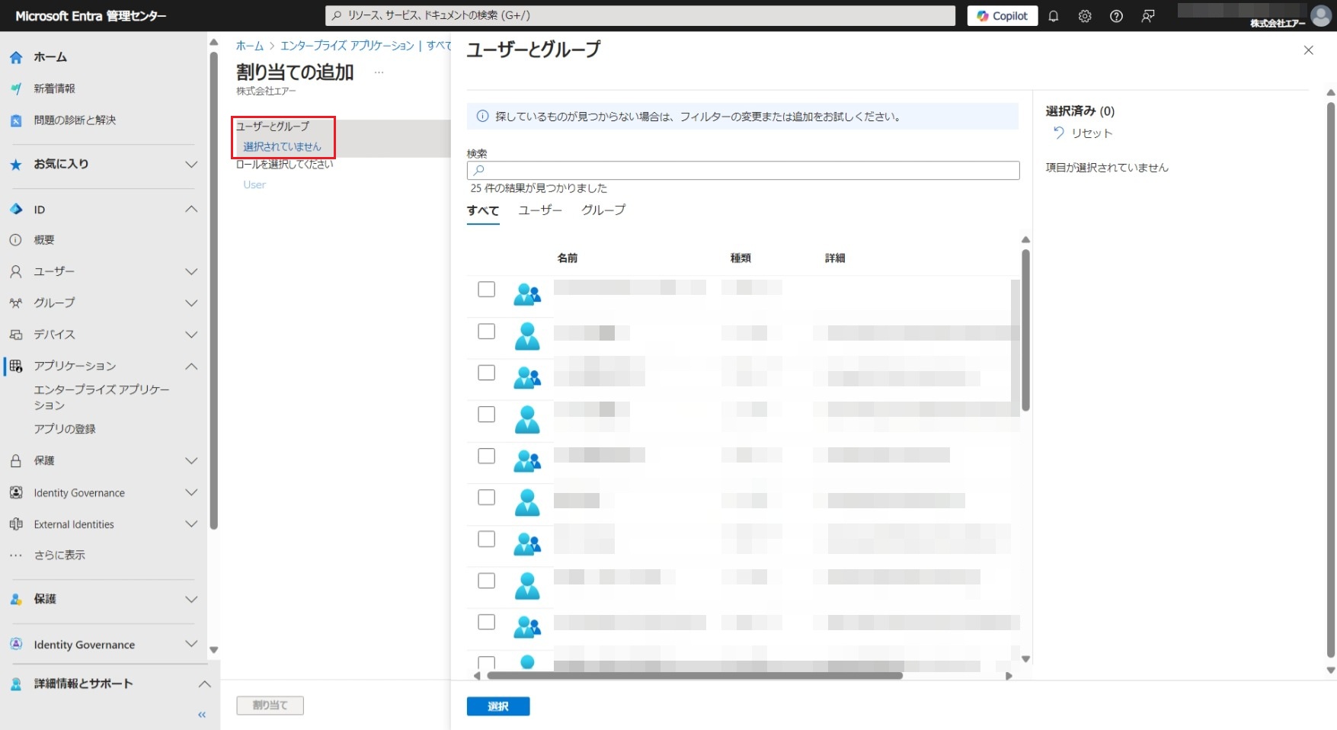The width and height of the screenshot is (1337, 730).
Task: Expand the ユーザー section in sidebar
Action: [191, 271]
